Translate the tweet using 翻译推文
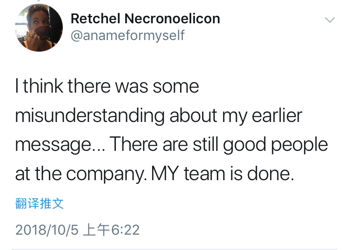The width and height of the screenshot is (349, 250). 39,203
